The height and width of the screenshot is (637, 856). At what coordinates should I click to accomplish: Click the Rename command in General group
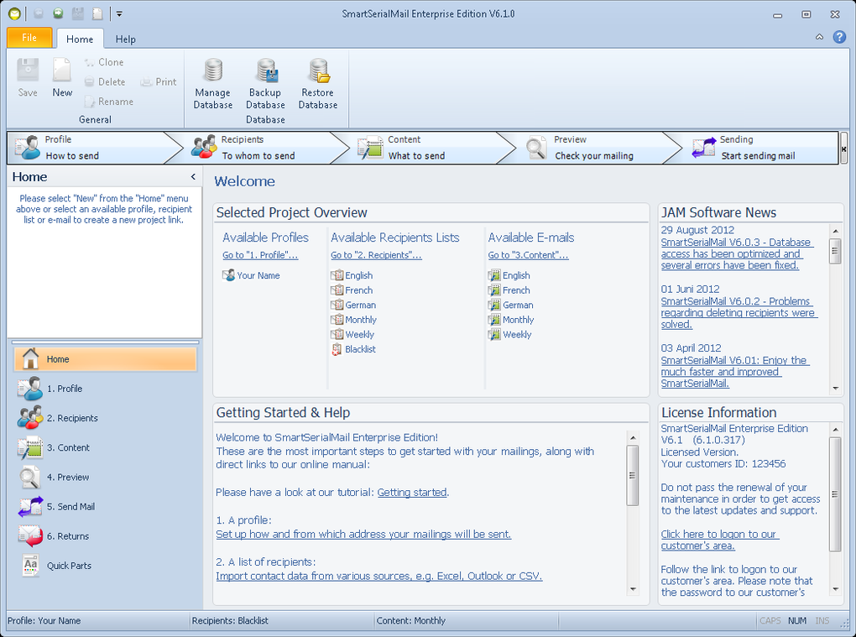click(108, 102)
